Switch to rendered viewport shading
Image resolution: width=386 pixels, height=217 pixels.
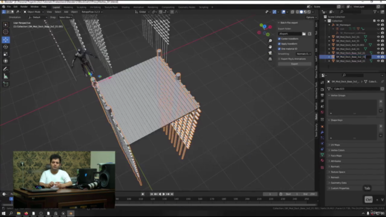pyautogui.click(x=309, y=12)
